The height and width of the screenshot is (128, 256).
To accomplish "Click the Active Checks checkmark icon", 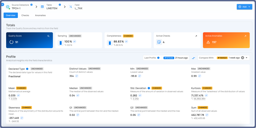I will (x=159, y=42).
